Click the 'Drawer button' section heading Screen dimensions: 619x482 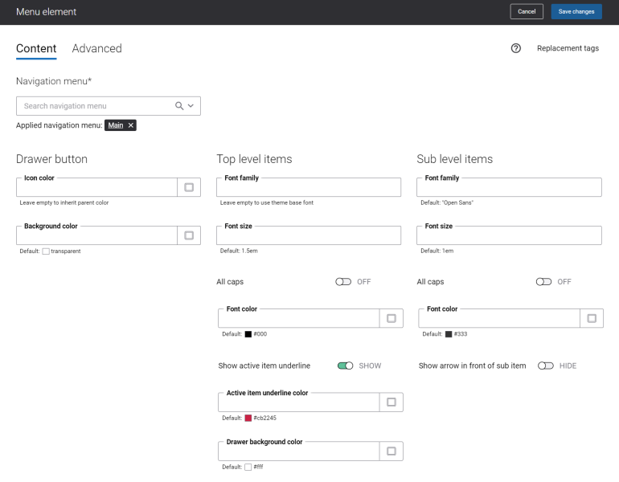pyautogui.click(x=51, y=159)
